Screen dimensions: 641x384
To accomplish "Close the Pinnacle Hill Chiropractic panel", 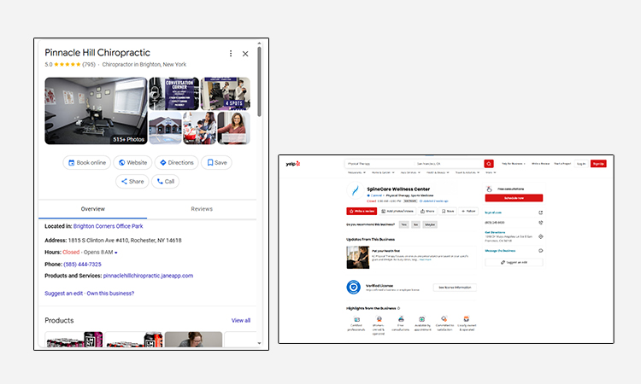I will [x=245, y=54].
